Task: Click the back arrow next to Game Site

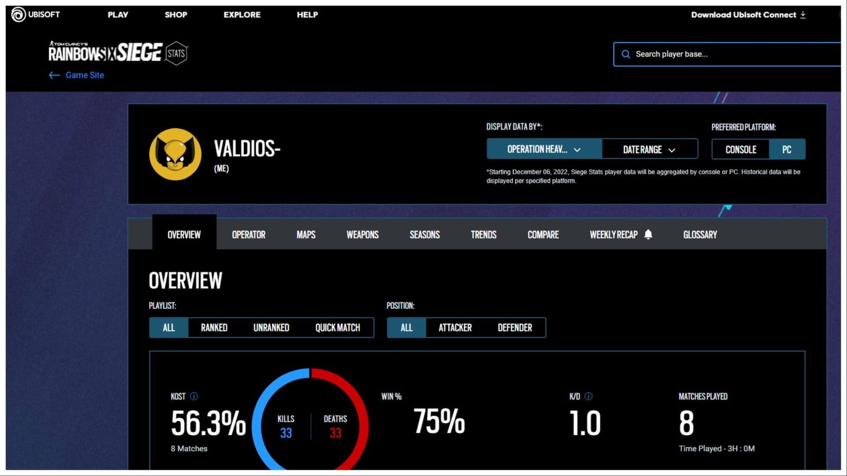Action: (x=53, y=75)
